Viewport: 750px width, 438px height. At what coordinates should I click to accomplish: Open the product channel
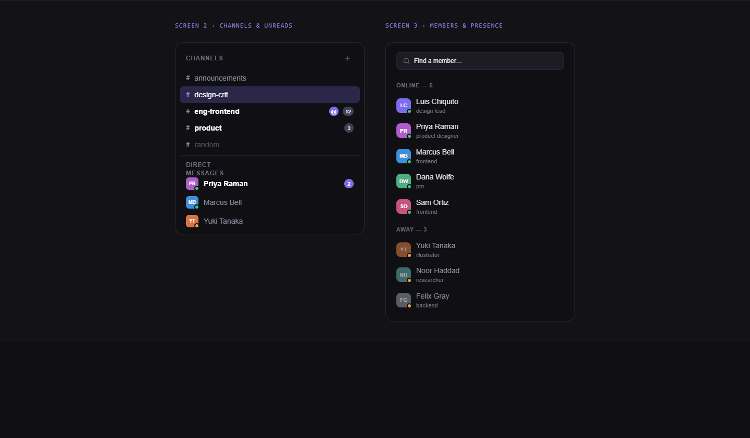point(270,128)
